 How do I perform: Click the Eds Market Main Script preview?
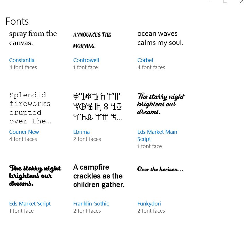tap(161, 104)
